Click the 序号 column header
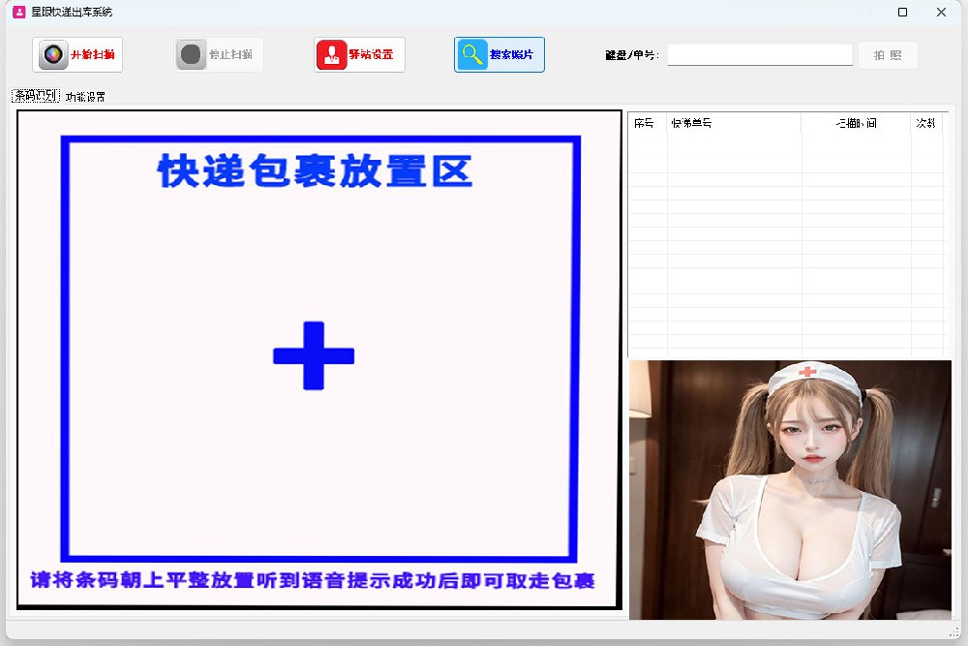The image size is (968, 646). 645,123
